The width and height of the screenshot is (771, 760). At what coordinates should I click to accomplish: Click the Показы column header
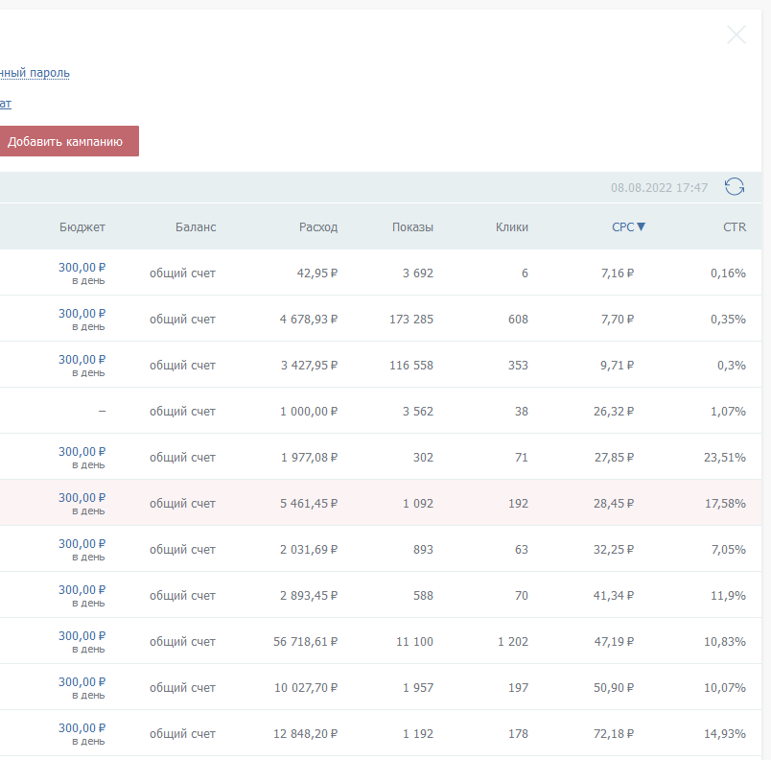pos(412,227)
